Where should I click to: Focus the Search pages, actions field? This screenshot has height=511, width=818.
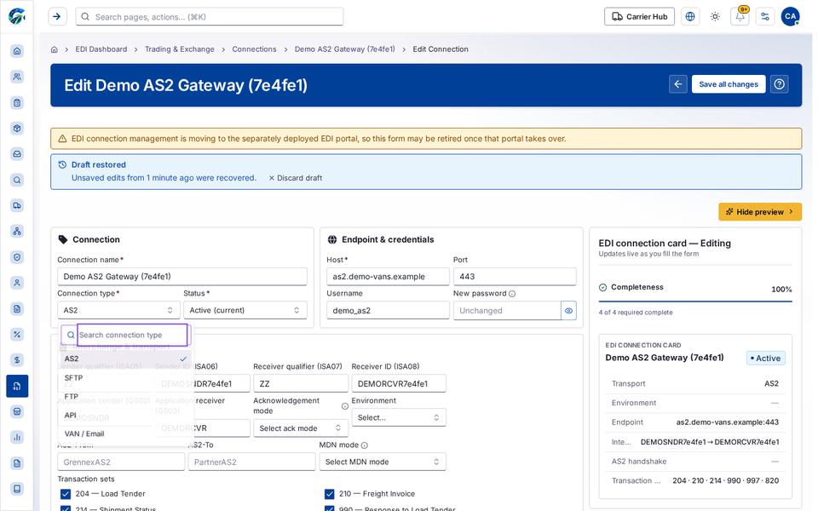pyautogui.click(x=210, y=17)
